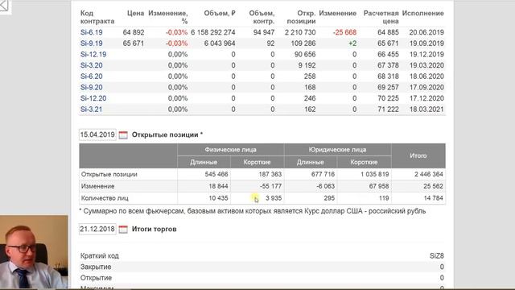Click the 'Открытие' row label
The image size is (515, 290).
96,278
